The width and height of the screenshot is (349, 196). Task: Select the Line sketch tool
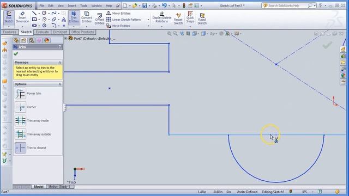34,13
